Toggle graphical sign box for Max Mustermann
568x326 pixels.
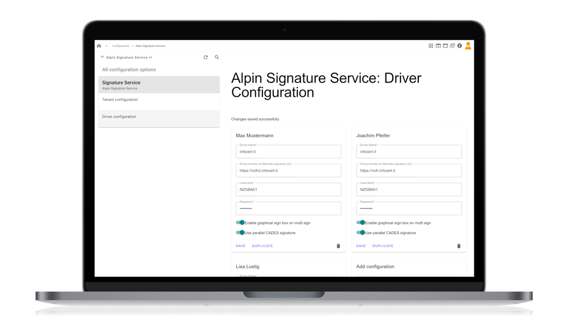coord(240,222)
